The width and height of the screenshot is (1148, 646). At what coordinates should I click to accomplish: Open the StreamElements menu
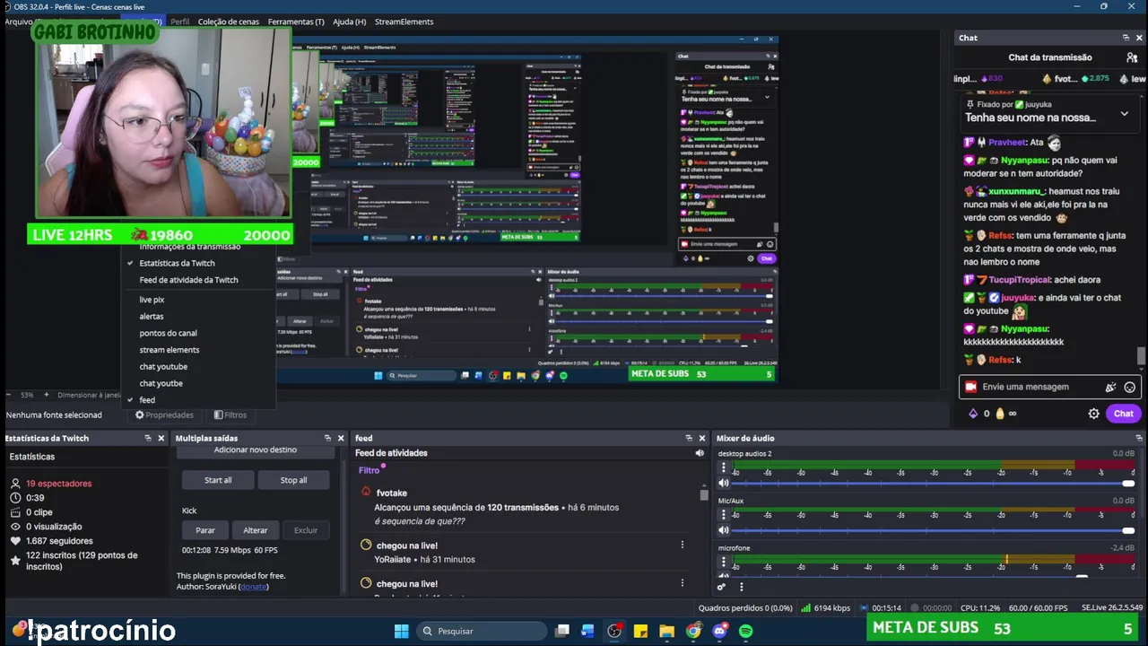point(404,22)
